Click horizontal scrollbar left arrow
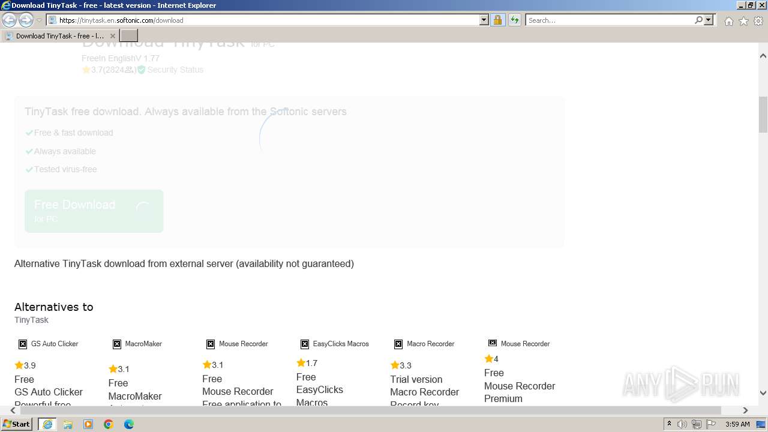Image resolution: width=768 pixels, height=432 pixels. (x=14, y=410)
